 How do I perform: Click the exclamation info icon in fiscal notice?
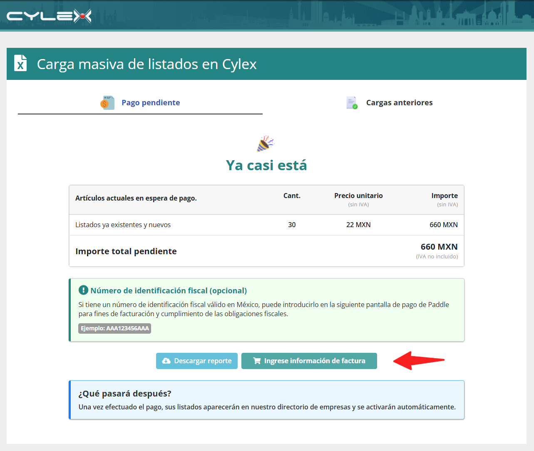83,290
